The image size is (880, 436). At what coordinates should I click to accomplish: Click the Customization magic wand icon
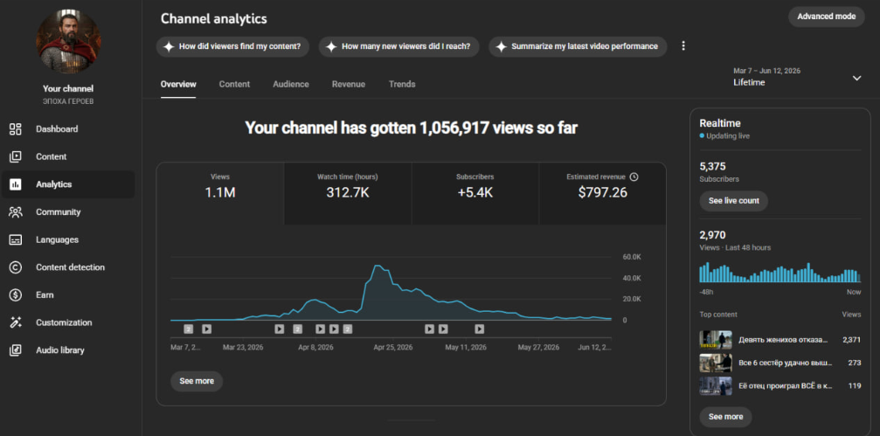pos(15,322)
